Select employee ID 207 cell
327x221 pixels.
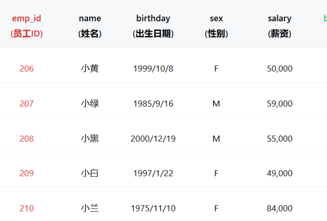click(26, 104)
